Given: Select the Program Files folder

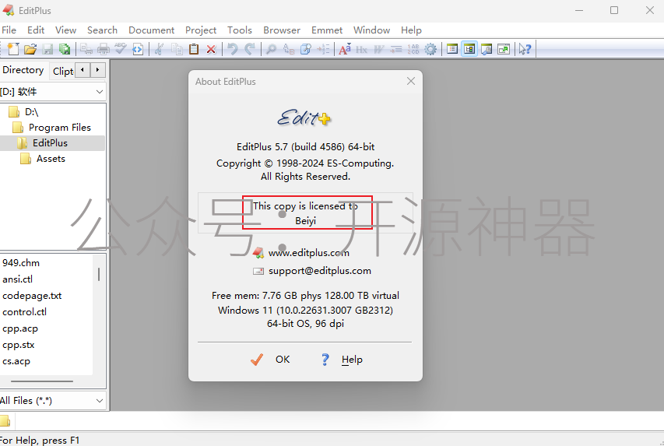Looking at the screenshot, I should click(x=60, y=128).
